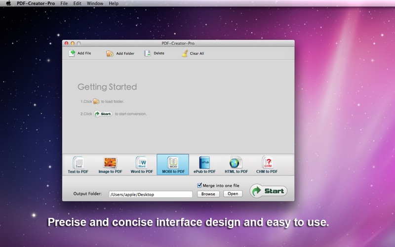Open the Help menu
Viewport: 395px width, 247px height.
coord(114,3)
